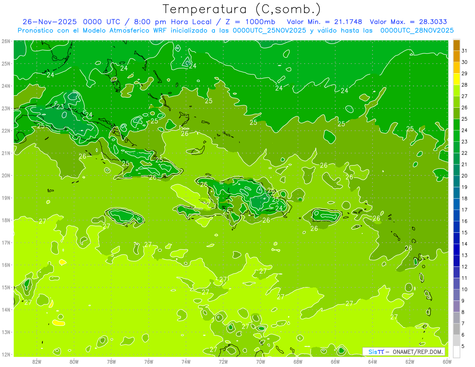The width and height of the screenshot is (475, 367).
Task: Click the '24N' latitude label
Action: click(x=6, y=86)
